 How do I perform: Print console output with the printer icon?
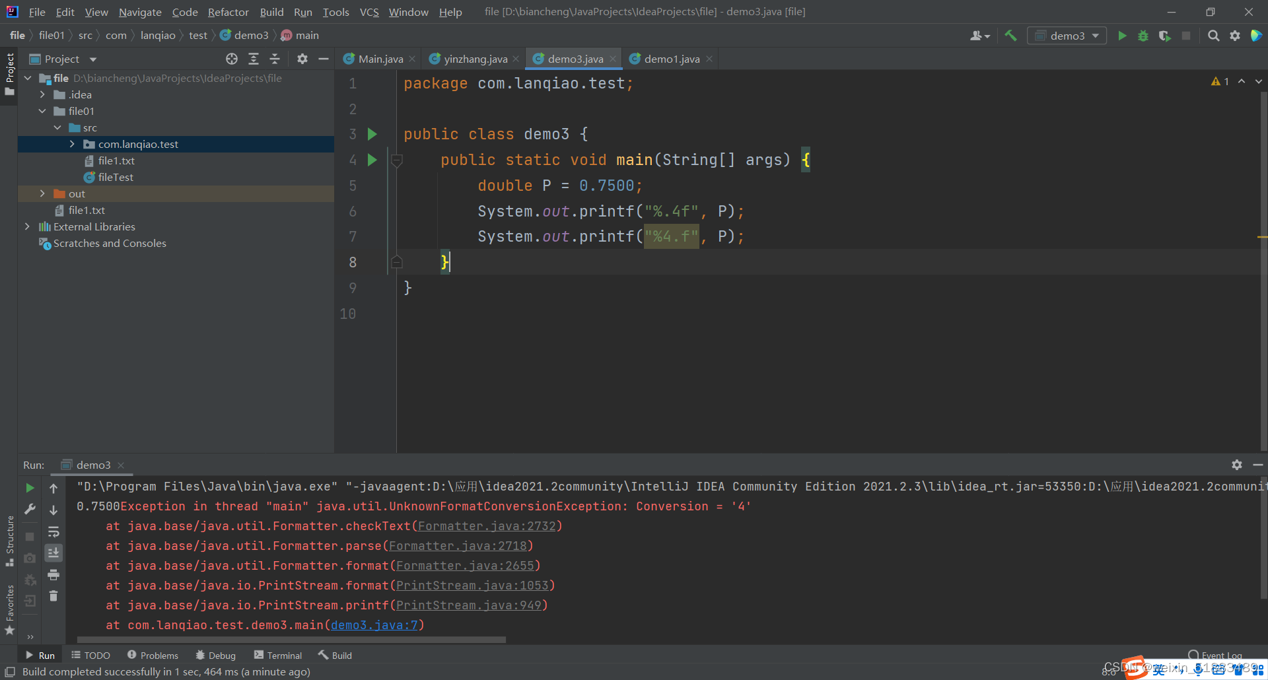pyautogui.click(x=53, y=575)
